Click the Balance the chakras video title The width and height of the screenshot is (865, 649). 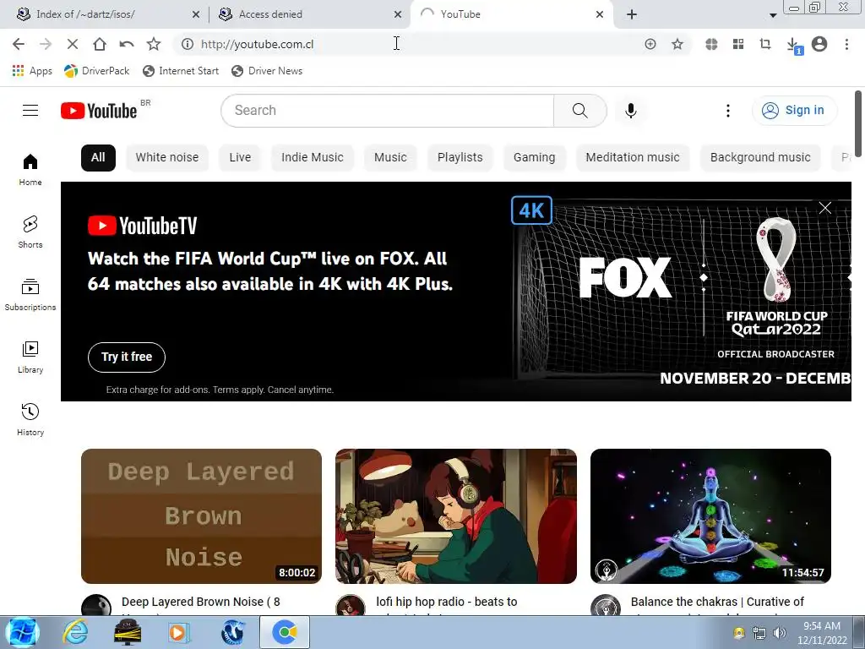[x=717, y=602]
